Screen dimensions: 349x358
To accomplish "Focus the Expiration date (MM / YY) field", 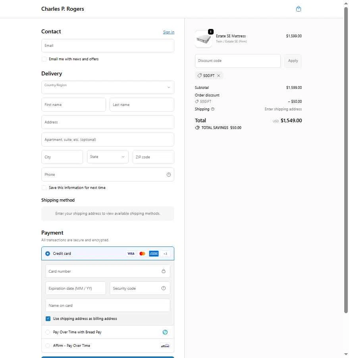I will [75, 288].
